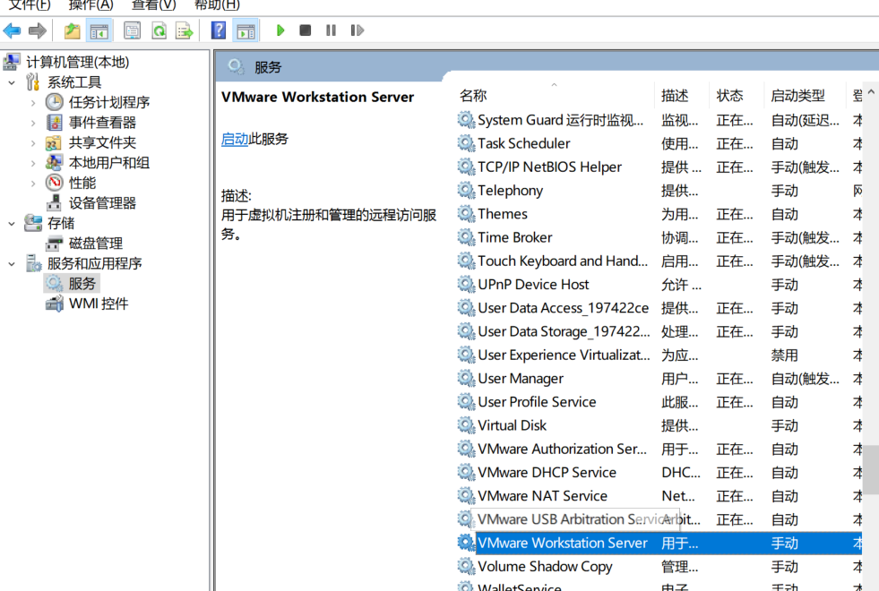Click the Restart Service toolbar icon
Screen dimensions: 879x591
point(357,30)
